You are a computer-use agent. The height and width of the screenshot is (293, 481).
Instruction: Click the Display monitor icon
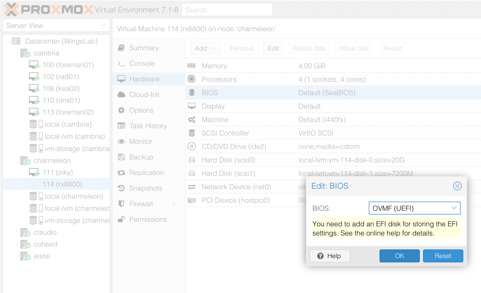pos(192,106)
